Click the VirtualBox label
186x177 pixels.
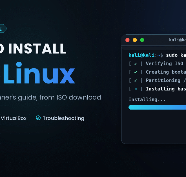click(x=14, y=118)
